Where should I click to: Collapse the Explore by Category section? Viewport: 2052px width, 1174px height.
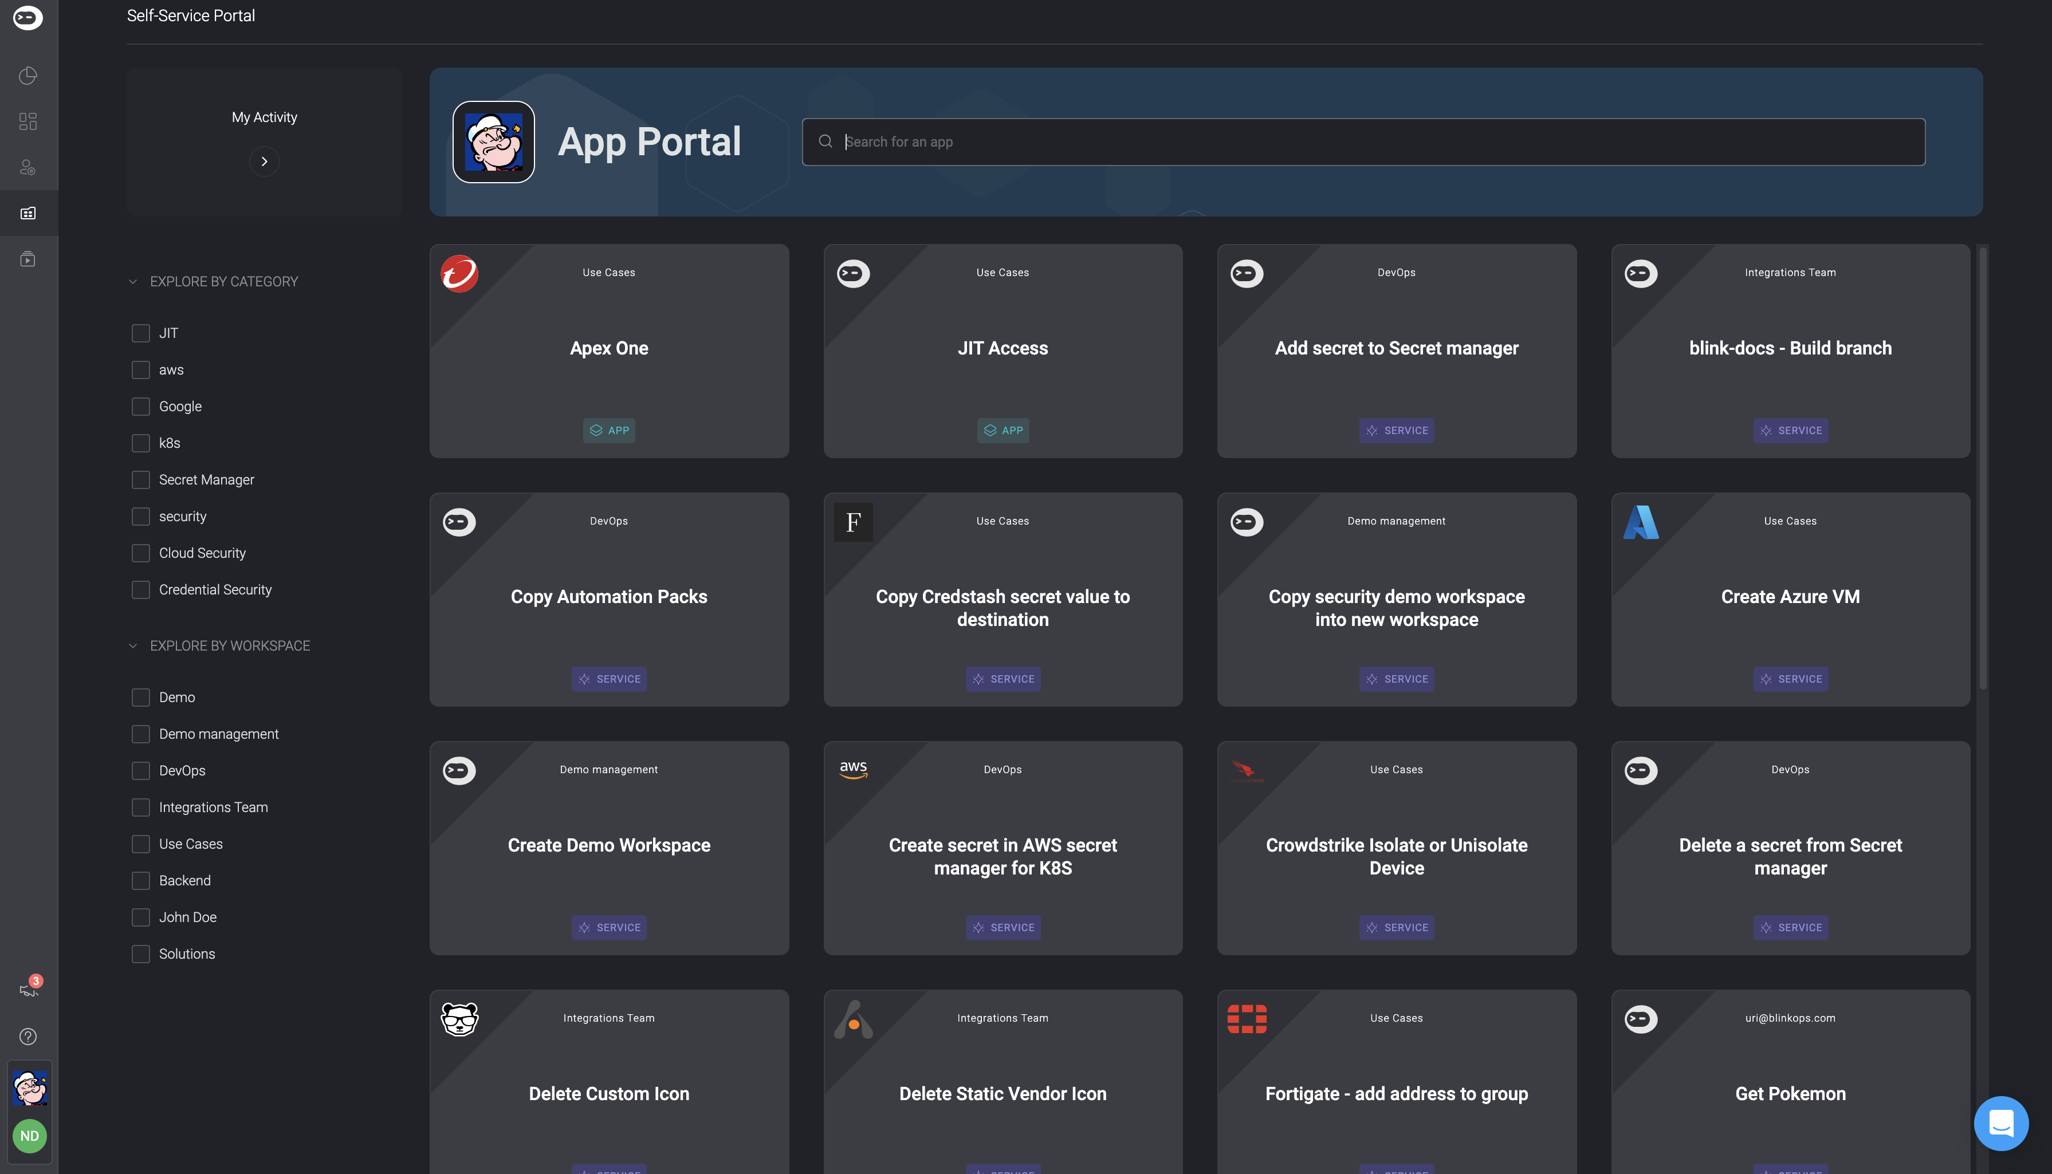pyautogui.click(x=133, y=281)
